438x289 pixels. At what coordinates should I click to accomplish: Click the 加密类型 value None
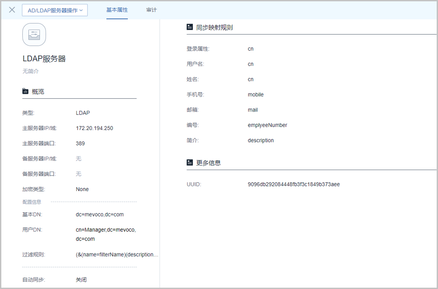coord(82,189)
